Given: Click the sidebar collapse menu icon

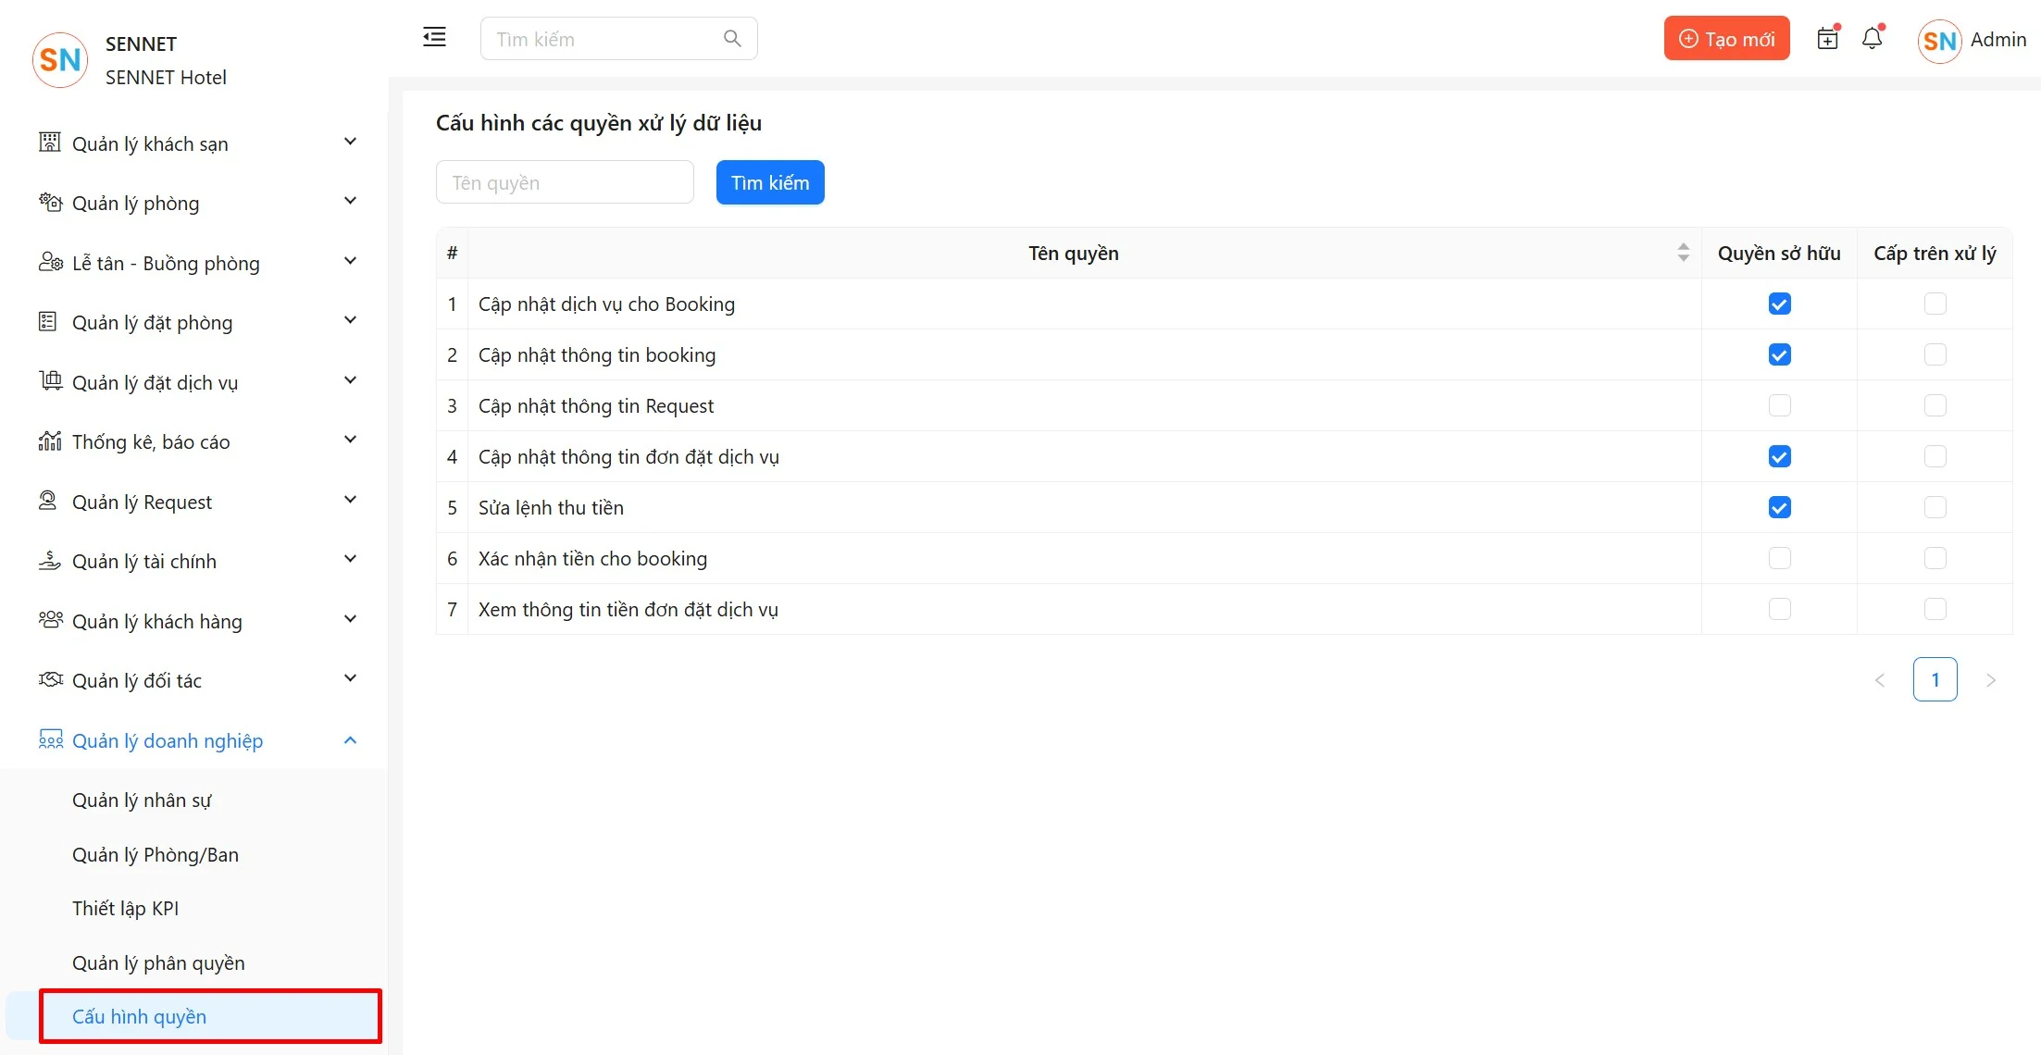Looking at the screenshot, I should click(434, 38).
